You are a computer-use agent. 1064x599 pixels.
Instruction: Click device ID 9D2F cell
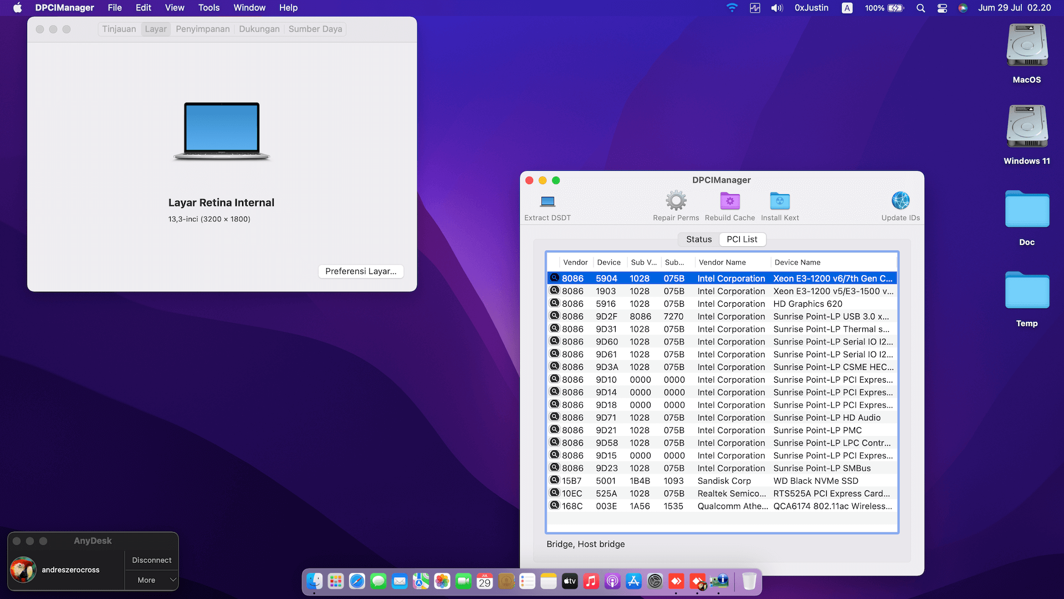[606, 316]
